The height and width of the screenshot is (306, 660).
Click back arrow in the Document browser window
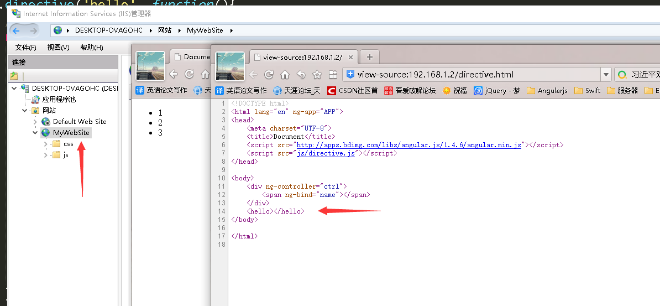point(174,74)
